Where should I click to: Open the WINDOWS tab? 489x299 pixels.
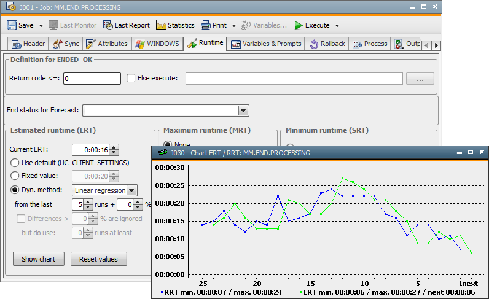157,44
